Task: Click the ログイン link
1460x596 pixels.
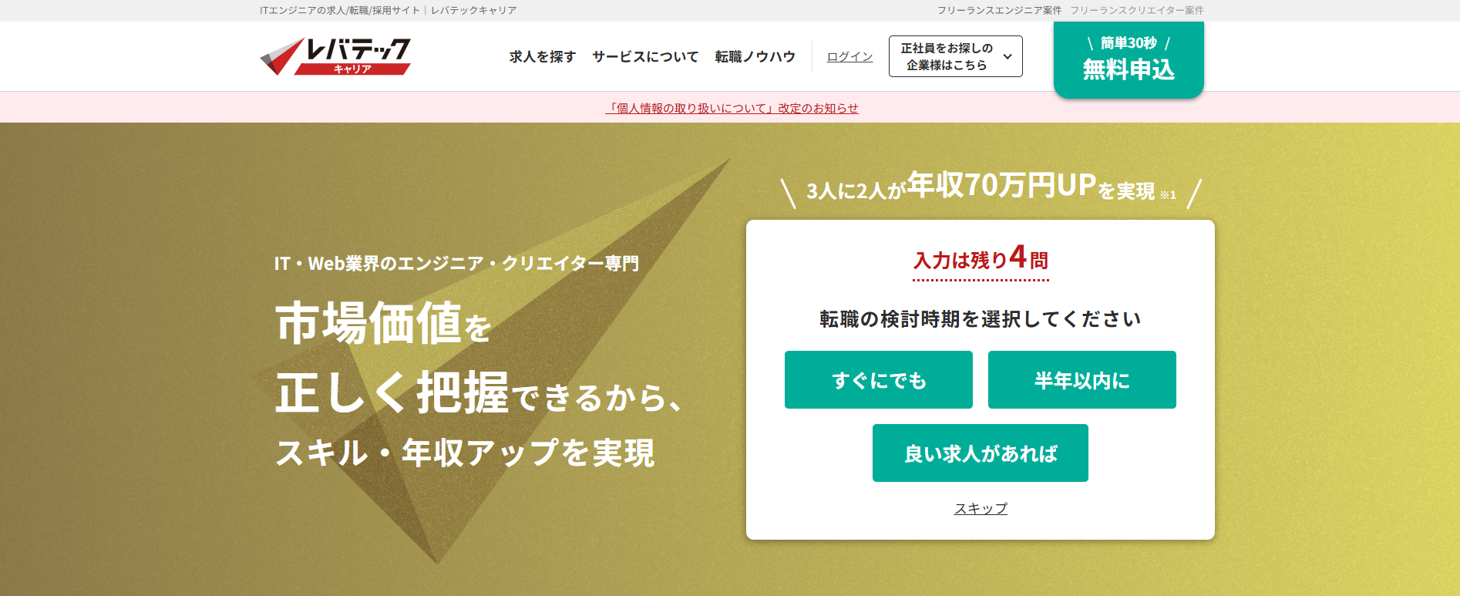Action: 849,57
